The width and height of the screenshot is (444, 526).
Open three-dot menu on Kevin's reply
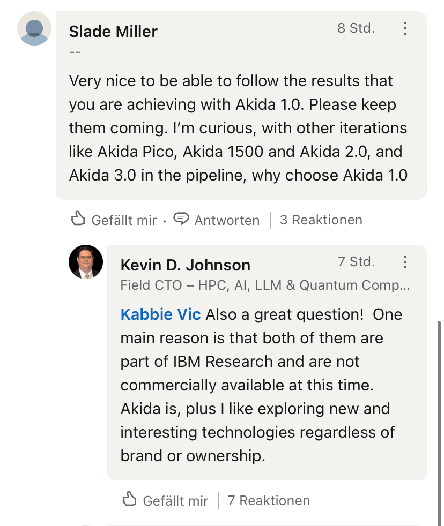tap(405, 262)
